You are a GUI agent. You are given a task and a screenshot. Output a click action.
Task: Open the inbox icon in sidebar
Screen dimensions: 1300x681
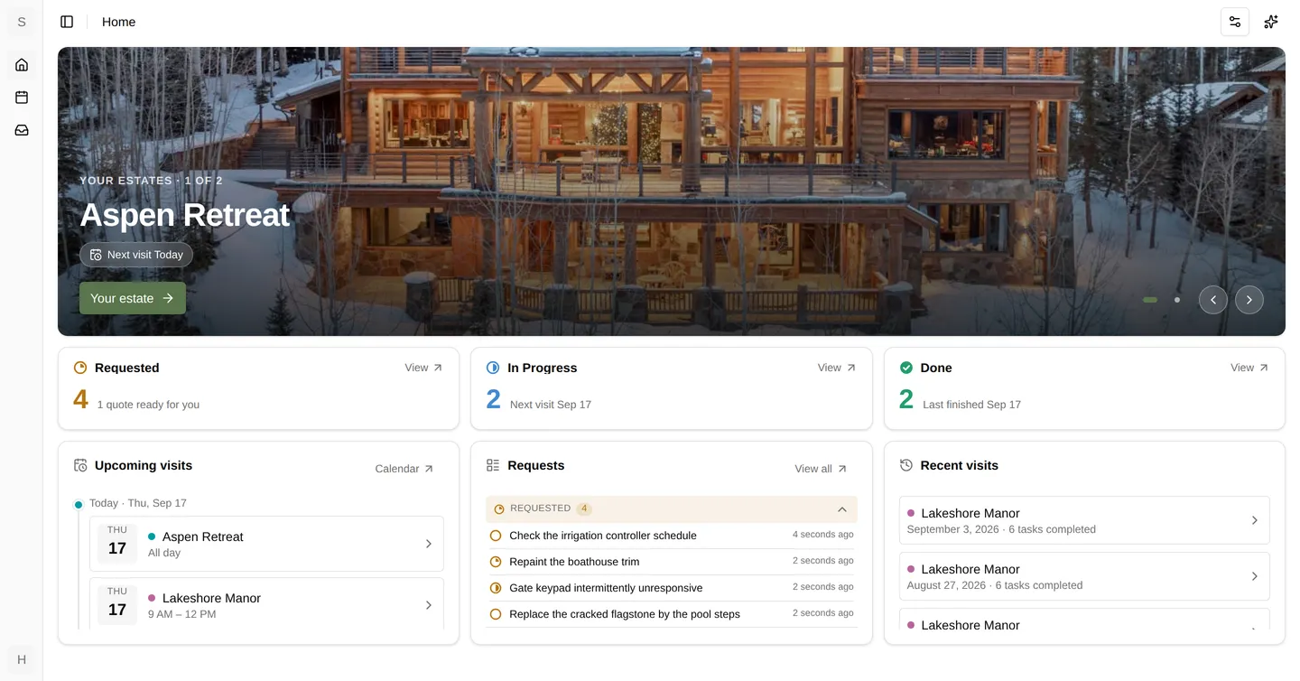pos(22,130)
